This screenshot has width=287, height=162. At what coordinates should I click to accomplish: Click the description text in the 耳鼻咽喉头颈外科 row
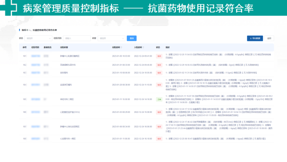point(212,65)
